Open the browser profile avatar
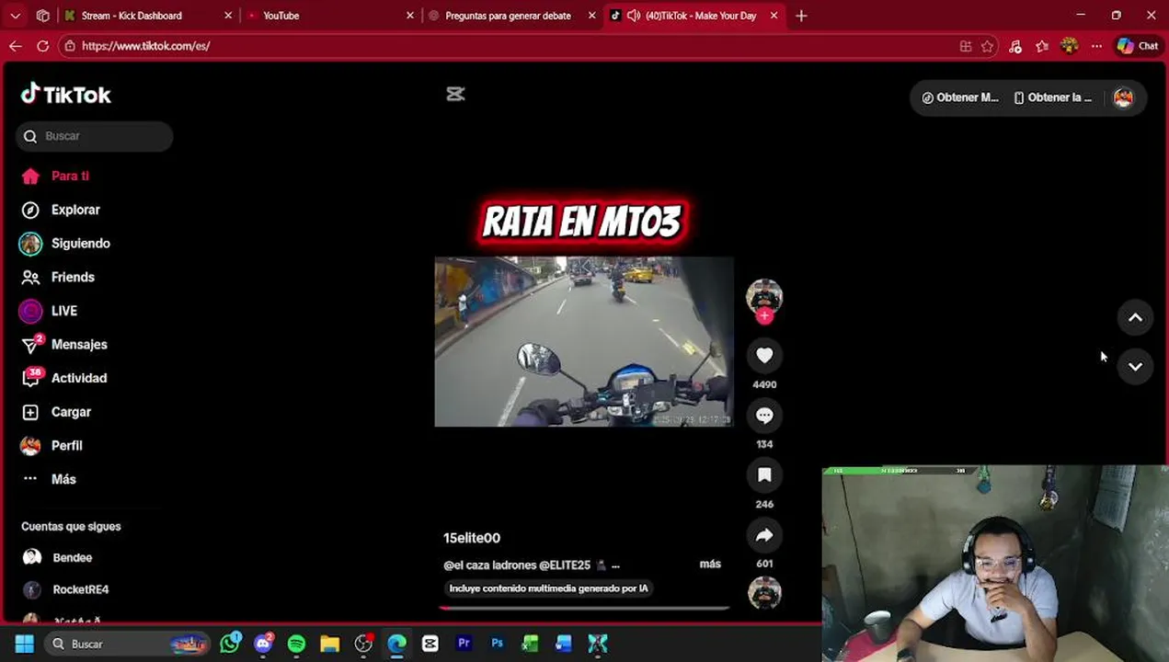This screenshot has width=1169, height=662. coord(1069,46)
